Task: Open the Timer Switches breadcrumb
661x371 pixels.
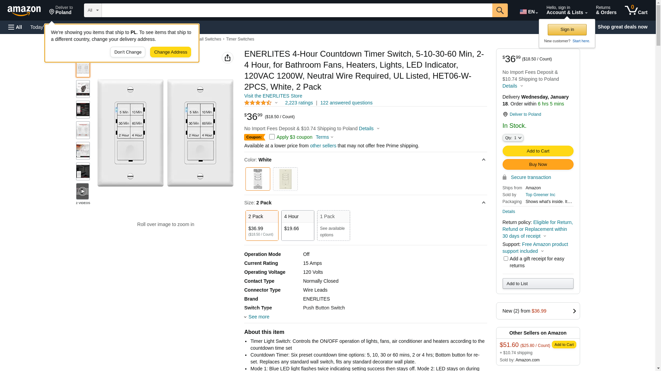Action: (240, 39)
